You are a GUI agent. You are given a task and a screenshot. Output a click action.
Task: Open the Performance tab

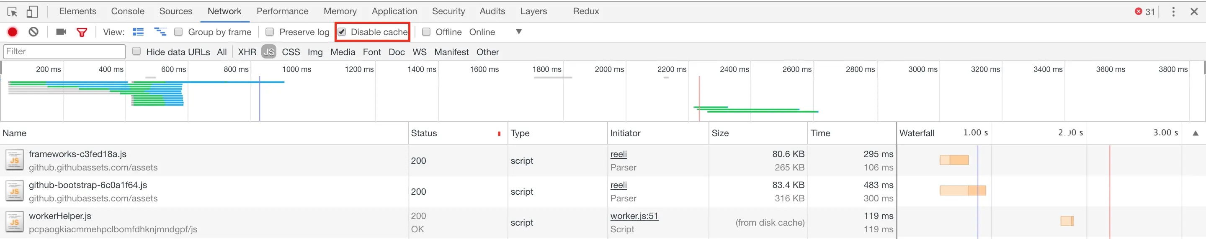[283, 11]
